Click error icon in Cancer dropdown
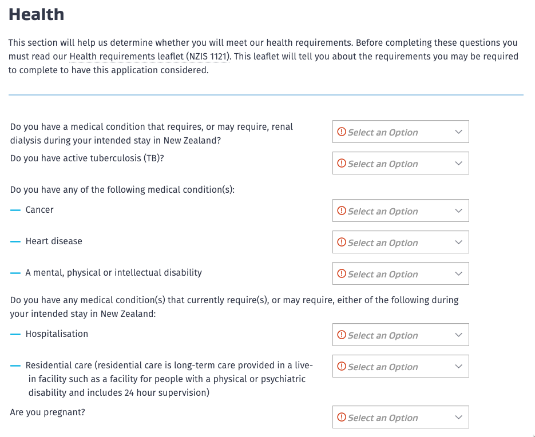Screen dimensions: 535x437 tap(342, 211)
